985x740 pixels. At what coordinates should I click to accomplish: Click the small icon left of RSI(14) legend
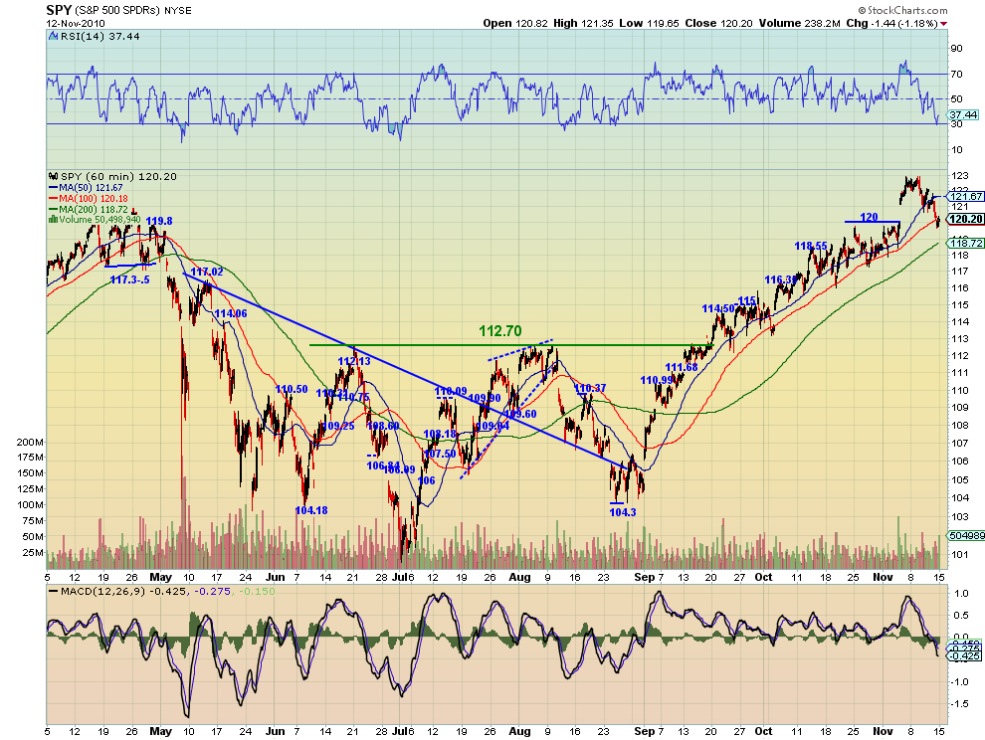(x=54, y=37)
